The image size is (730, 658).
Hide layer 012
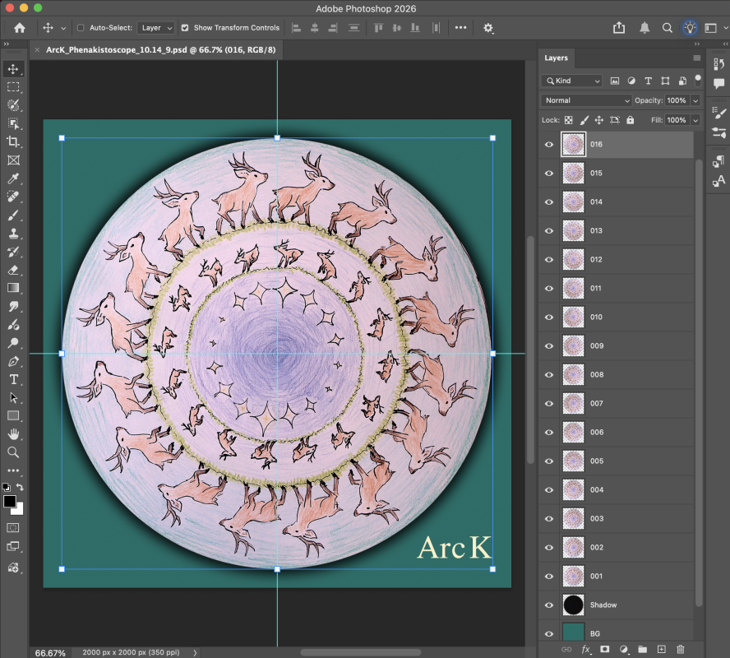pyautogui.click(x=549, y=259)
